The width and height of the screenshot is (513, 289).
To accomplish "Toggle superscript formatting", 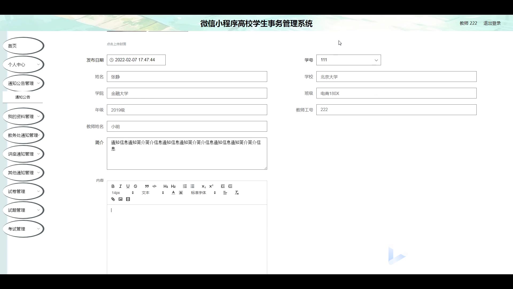I will (211, 186).
